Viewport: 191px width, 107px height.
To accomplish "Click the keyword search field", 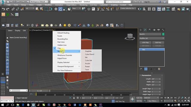I will (x=118, y=2).
